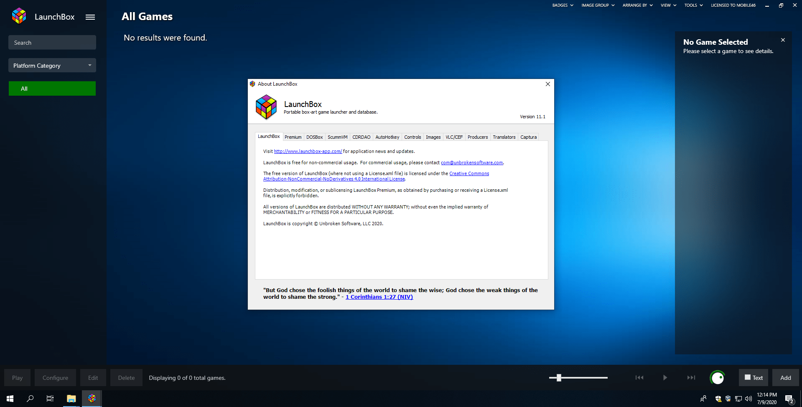
Task: Focus the Search input field
Action: 52,42
